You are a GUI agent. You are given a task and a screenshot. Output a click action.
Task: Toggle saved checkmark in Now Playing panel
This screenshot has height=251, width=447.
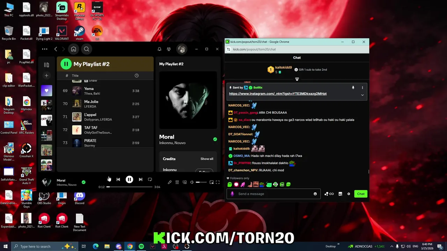[x=215, y=139]
